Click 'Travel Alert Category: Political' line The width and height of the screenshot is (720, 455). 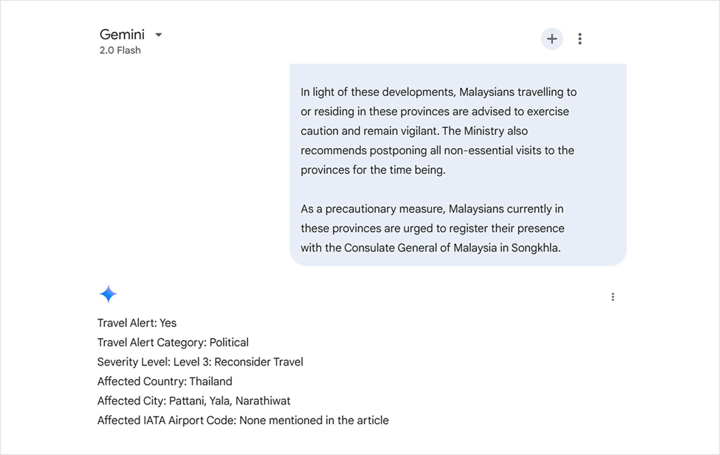coord(173,343)
